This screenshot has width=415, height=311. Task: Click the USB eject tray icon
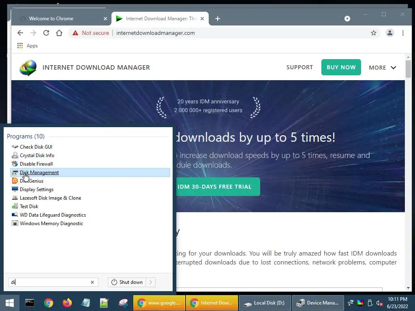tap(370, 303)
